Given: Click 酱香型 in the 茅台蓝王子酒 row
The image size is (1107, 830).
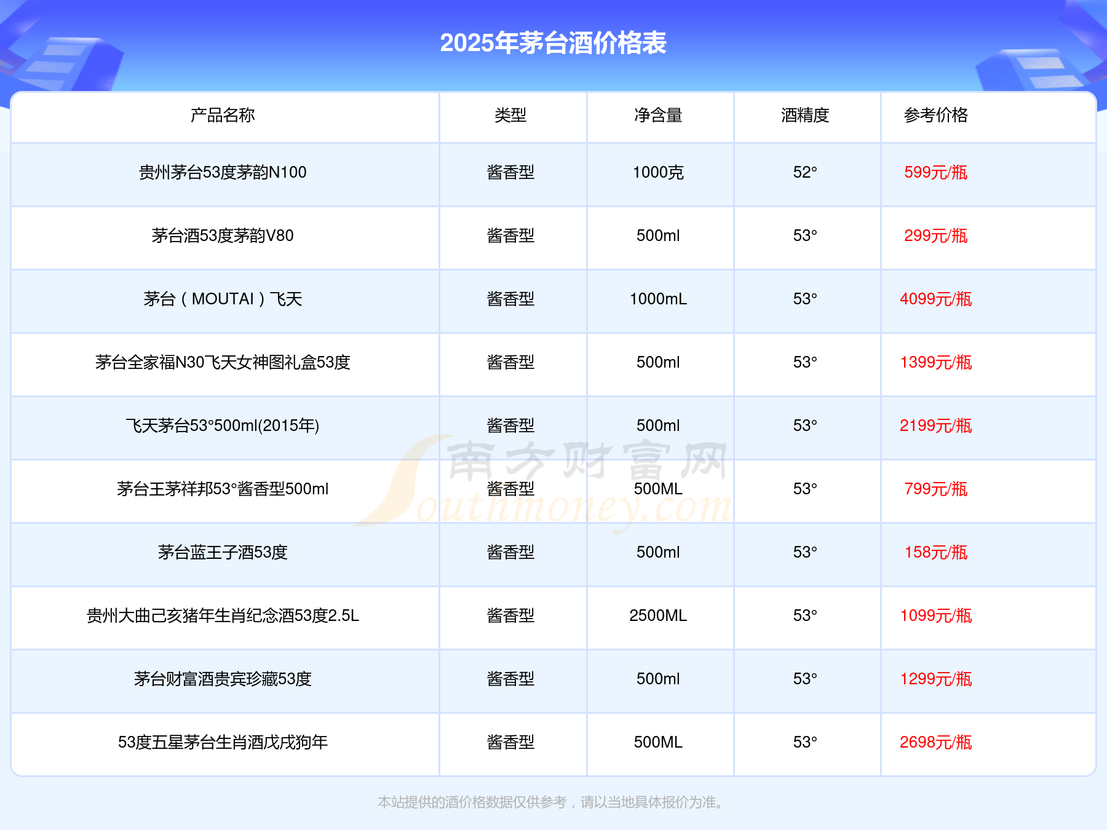Looking at the screenshot, I should point(510,552).
